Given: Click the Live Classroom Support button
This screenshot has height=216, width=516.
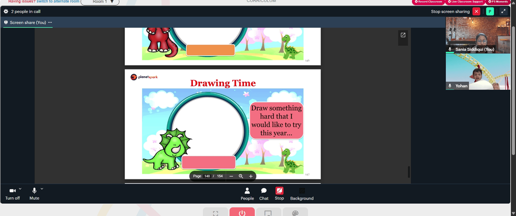Looking at the screenshot, I should click(x=465, y=2).
